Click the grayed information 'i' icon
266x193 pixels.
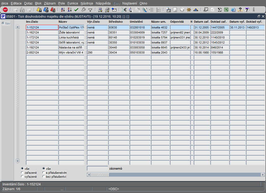click(x=254, y=9)
